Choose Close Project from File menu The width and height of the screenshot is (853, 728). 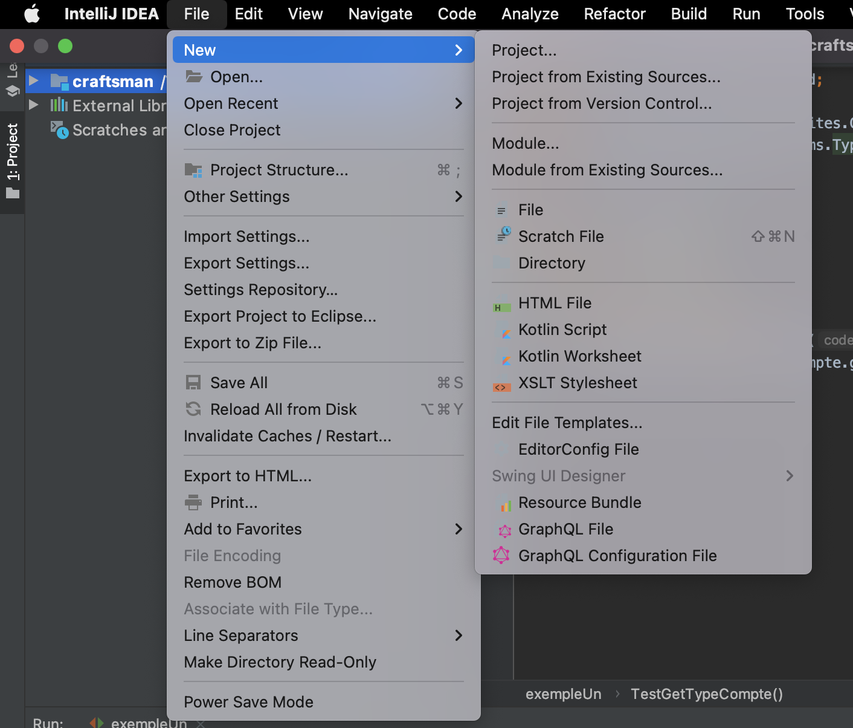pyautogui.click(x=324, y=130)
